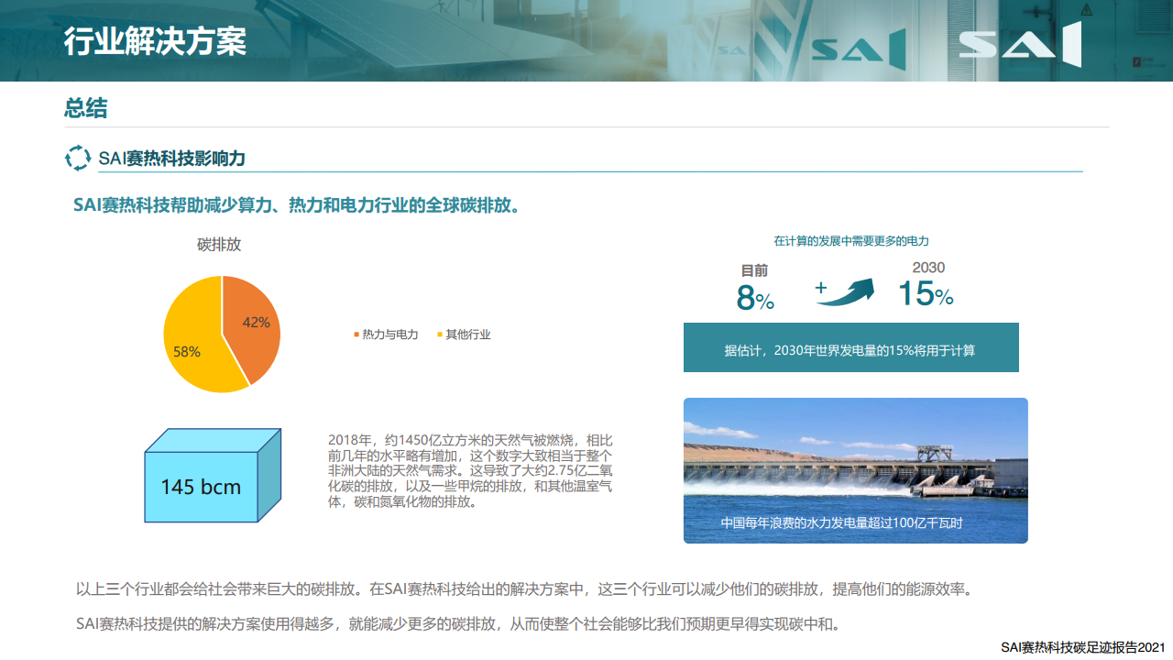Click the 8% figure
The width and height of the screenshot is (1173, 660).
coord(756,299)
